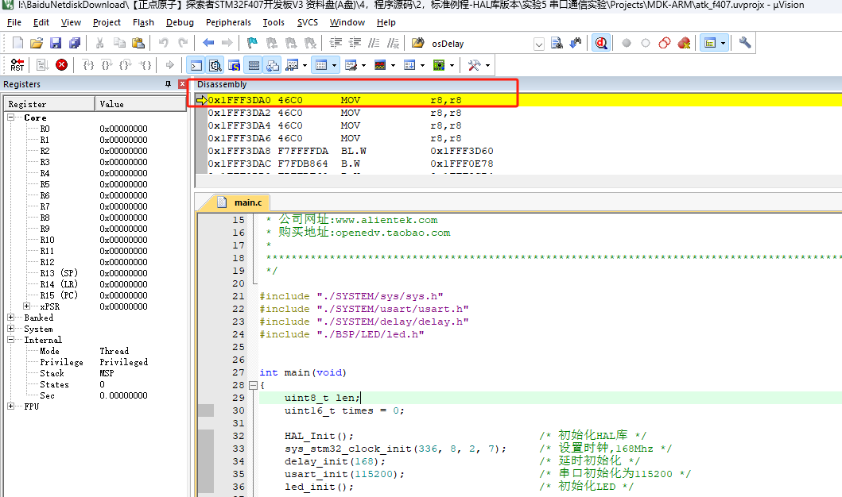Save the current file with the floppy icon

coord(56,44)
